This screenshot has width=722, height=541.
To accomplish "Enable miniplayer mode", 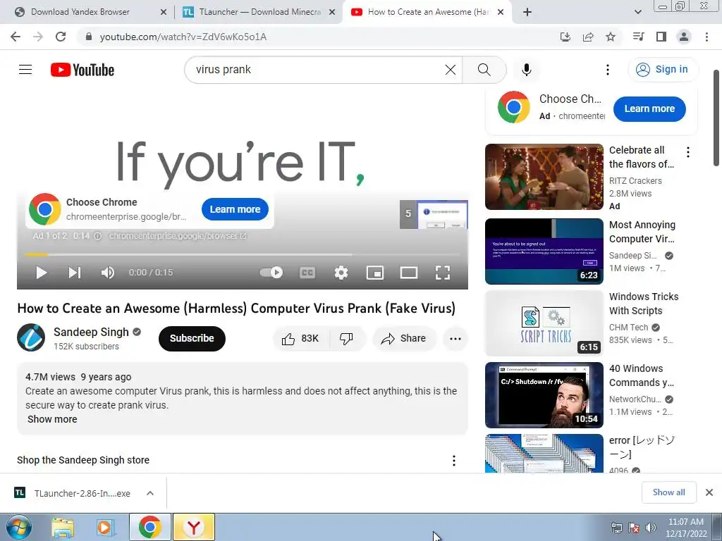I will point(375,273).
